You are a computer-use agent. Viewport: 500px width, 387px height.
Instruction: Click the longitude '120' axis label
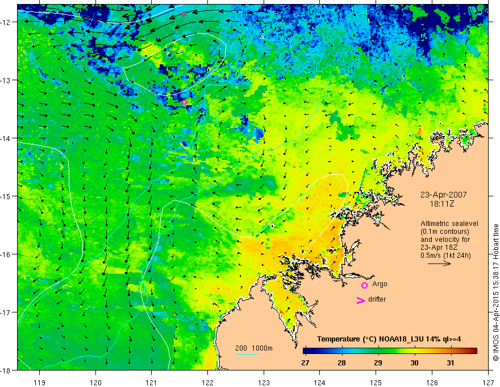click(95, 382)
